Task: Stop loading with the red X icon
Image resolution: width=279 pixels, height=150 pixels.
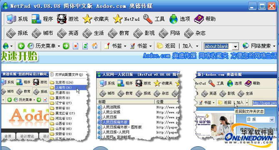Action: [76, 46]
